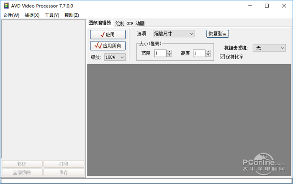Increase 宽度 with the up arrow
Screen dimensions: 293x184
point(170,52)
